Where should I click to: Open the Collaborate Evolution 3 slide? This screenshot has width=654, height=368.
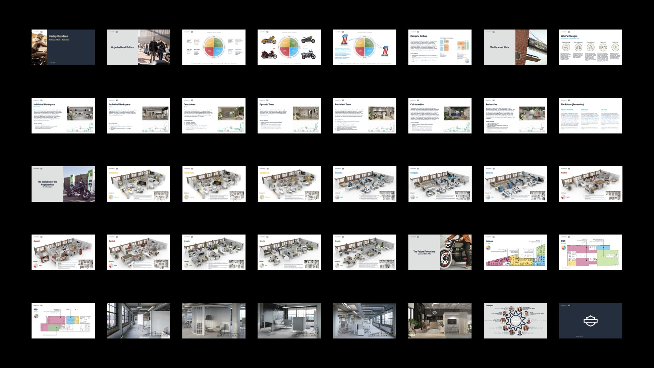click(x=289, y=184)
